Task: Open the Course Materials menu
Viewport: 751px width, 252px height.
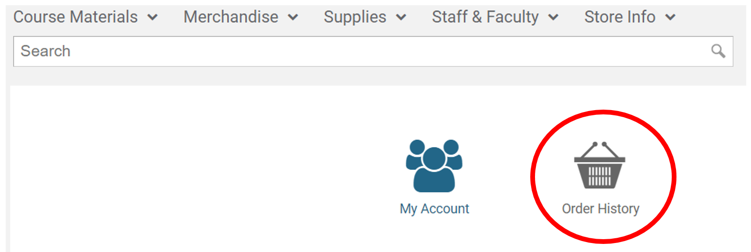Action: point(85,17)
